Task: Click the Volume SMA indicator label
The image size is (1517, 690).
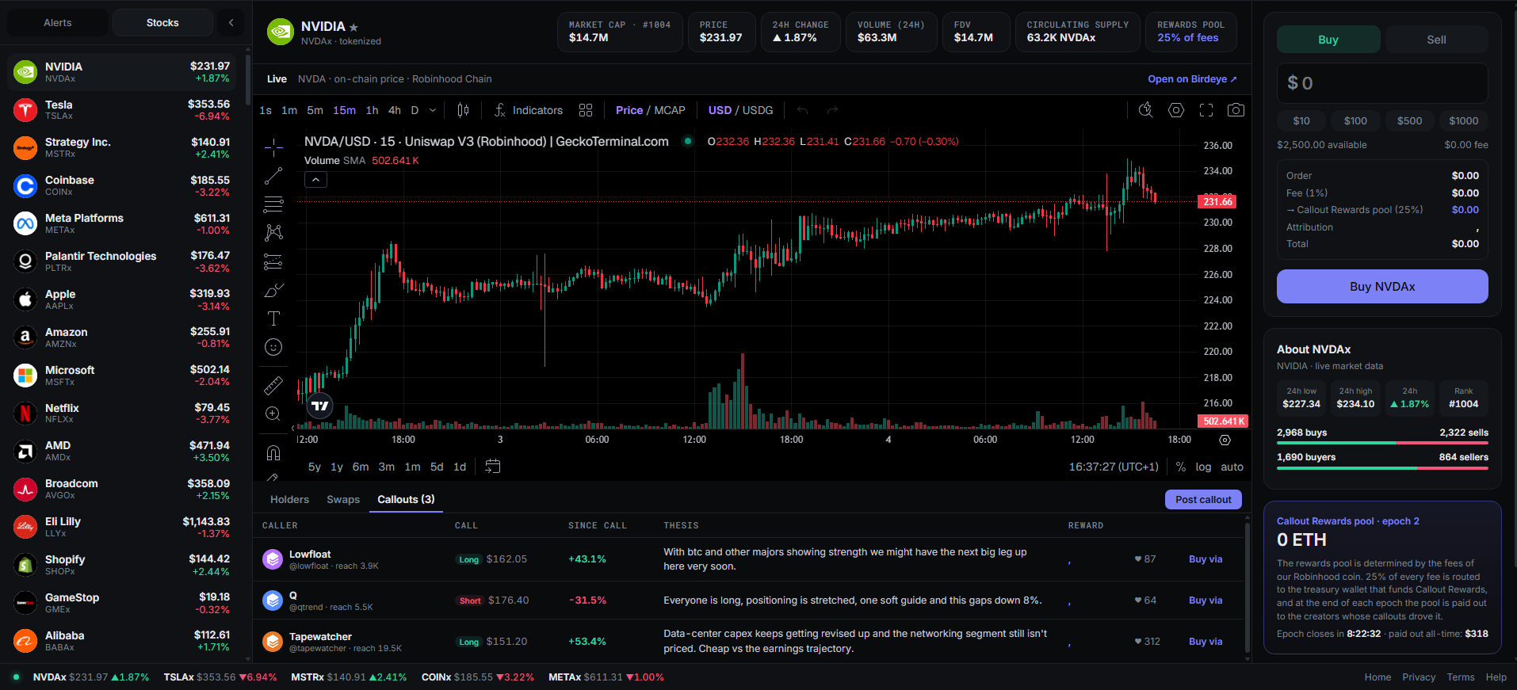Action: [x=334, y=161]
